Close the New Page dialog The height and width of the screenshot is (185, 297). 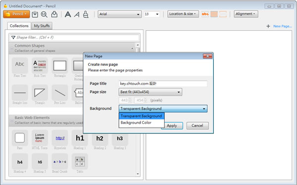coord(207,56)
